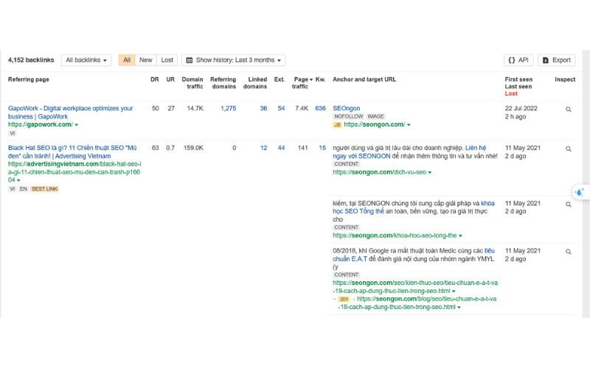Expand the khoa-hoc-seo-tong-the URL dropdown arrow

pos(460,236)
